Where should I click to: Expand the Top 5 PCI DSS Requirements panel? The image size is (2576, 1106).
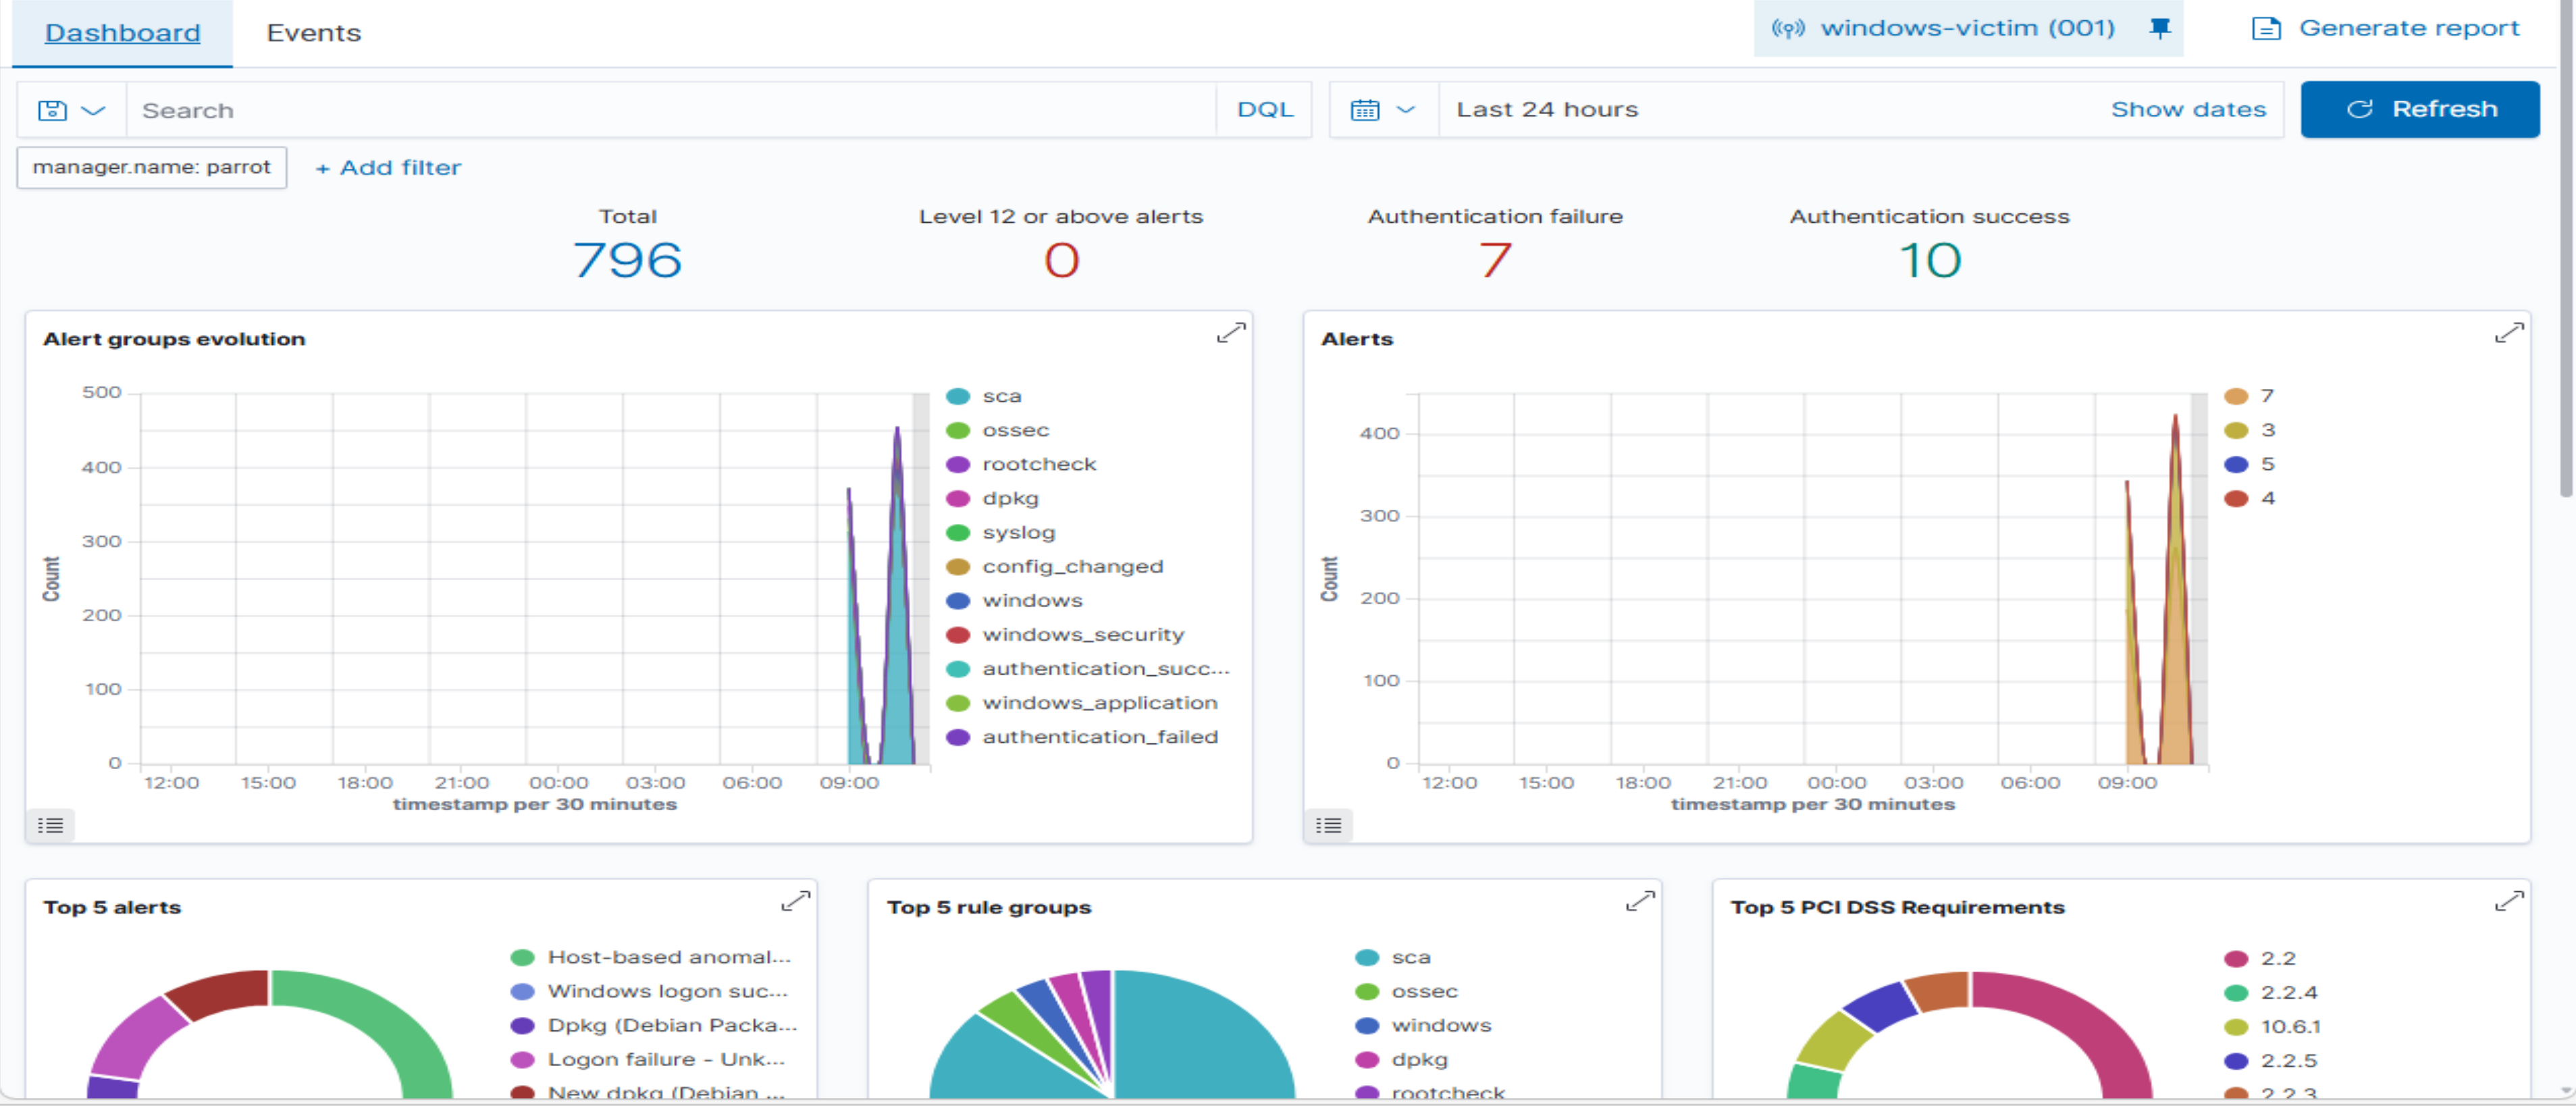pos(2509,901)
